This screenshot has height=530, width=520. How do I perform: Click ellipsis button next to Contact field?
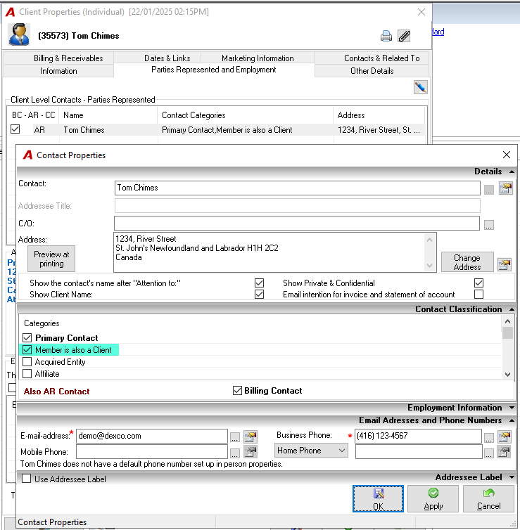tap(488, 190)
